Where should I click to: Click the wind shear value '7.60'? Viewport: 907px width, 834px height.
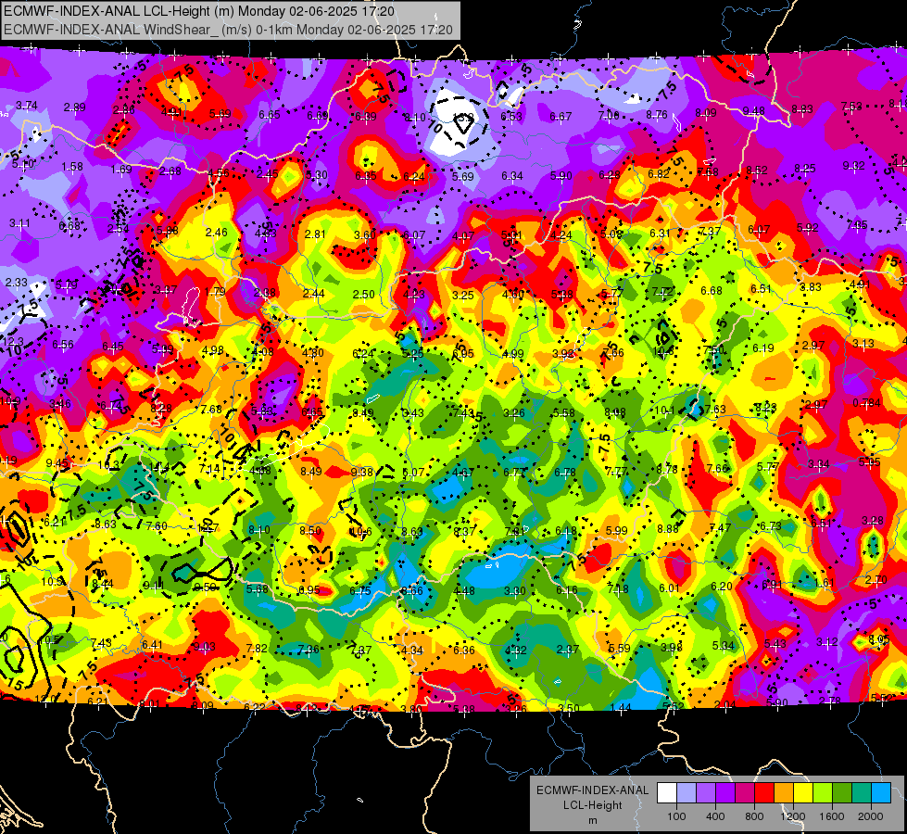point(157,526)
